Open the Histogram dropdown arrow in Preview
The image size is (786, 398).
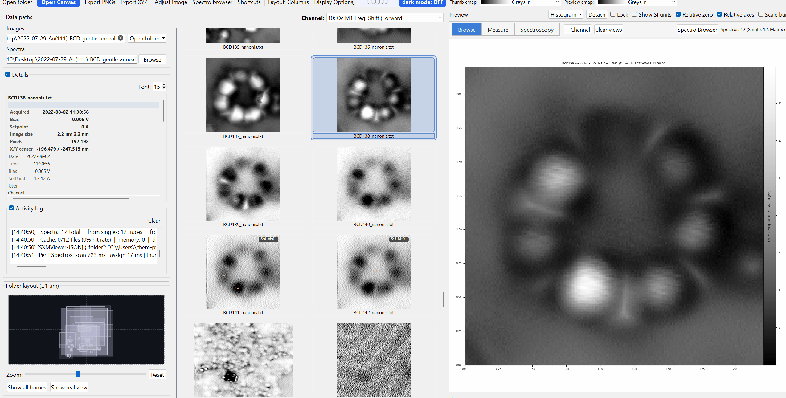(x=581, y=14)
